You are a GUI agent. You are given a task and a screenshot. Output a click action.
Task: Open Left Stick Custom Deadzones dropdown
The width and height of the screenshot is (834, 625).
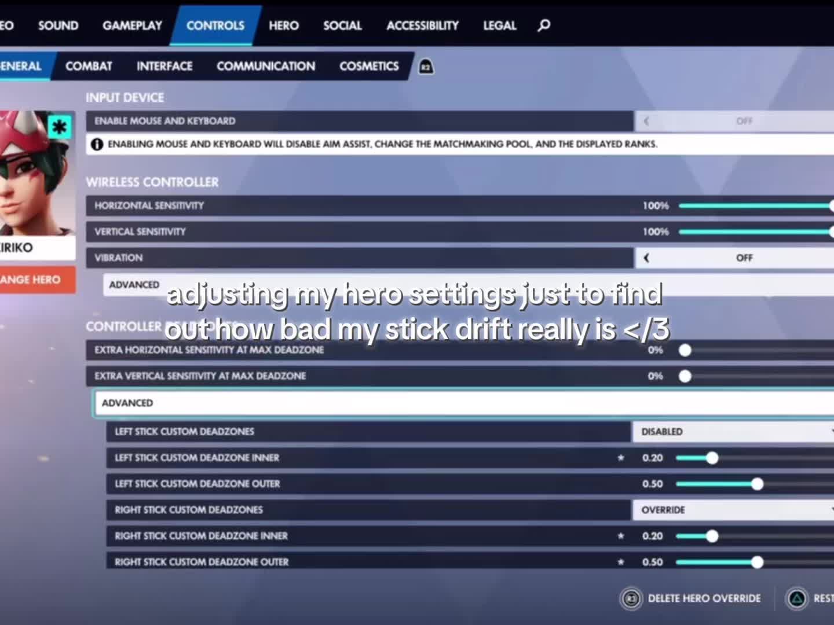[x=733, y=432]
